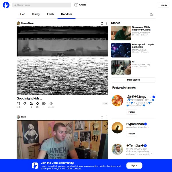Share the Good night kids coub
This screenshot has width=172, height=172.
pos(102,23)
